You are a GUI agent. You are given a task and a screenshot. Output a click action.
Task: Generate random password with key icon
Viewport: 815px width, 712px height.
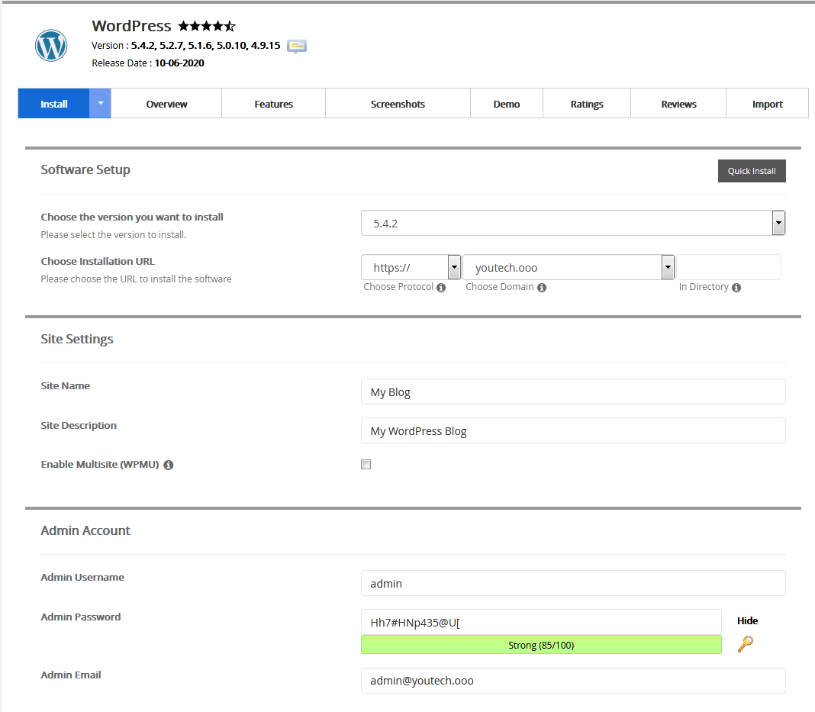point(745,644)
